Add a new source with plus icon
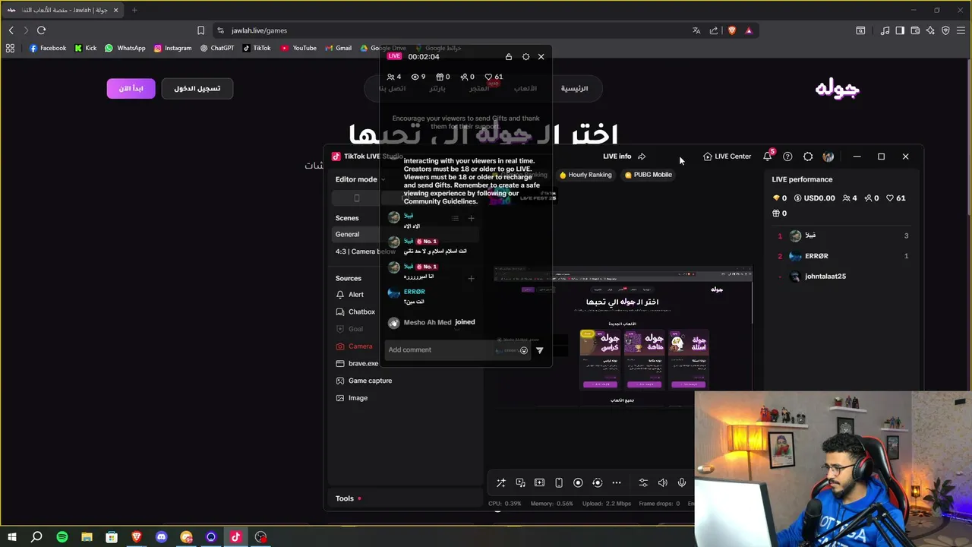 471,278
